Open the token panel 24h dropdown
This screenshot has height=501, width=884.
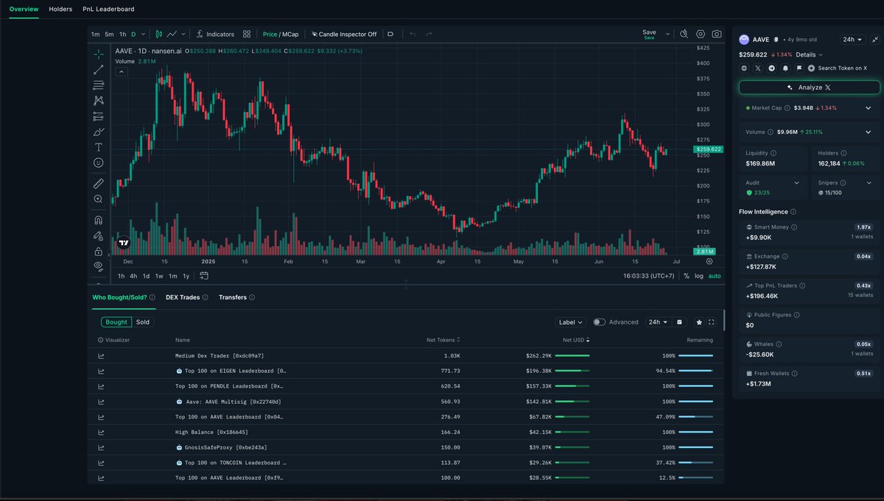[853, 40]
